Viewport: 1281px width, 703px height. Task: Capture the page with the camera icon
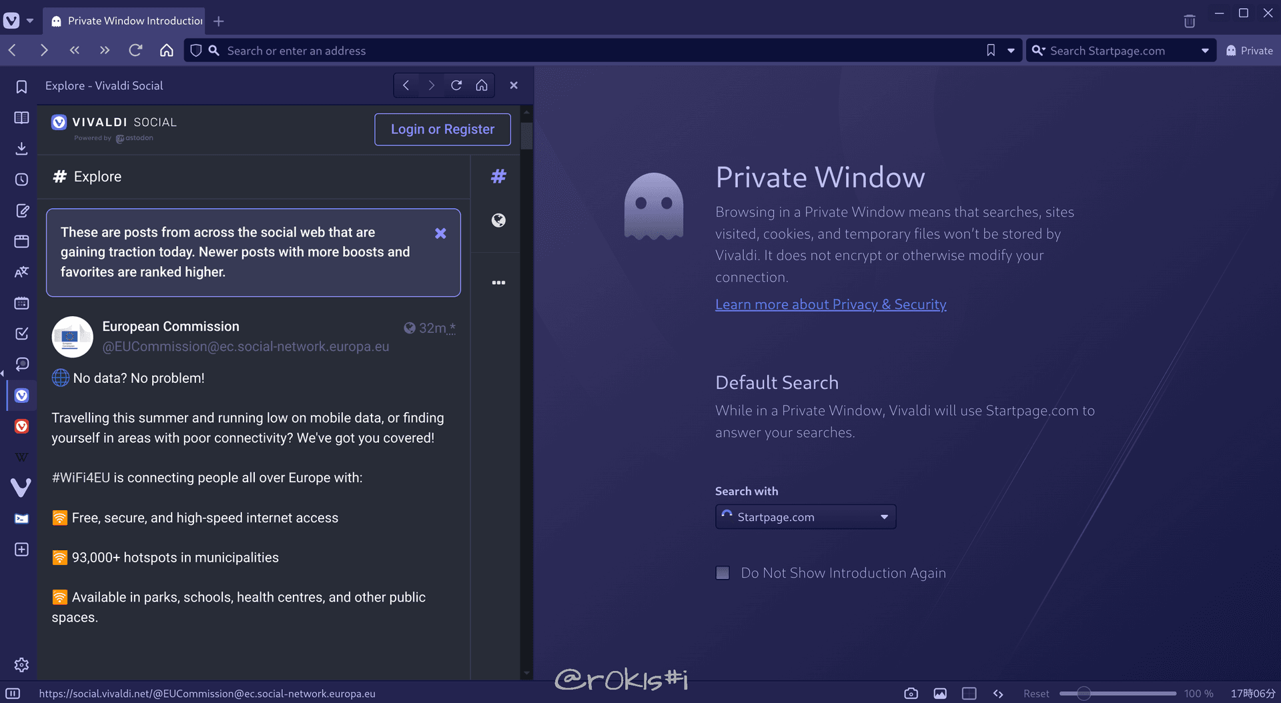[911, 694]
